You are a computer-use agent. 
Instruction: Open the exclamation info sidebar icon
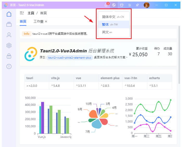coord(9,66)
